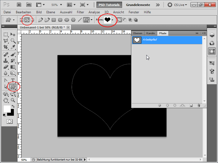Activate the PSD-Tutorials workspace button
218x163 pixels.
click(x=109, y=5)
